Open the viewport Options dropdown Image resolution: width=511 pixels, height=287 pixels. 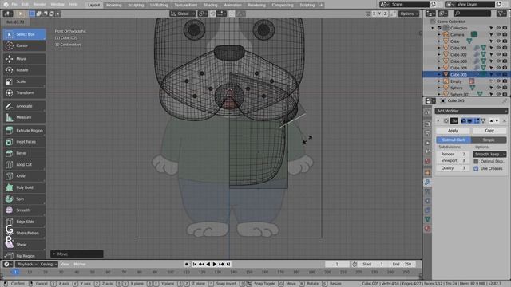click(409, 14)
